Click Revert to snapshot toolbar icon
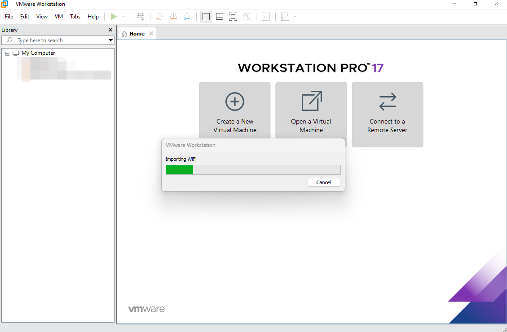The height and width of the screenshot is (332, 507). (x=173, y=17)
